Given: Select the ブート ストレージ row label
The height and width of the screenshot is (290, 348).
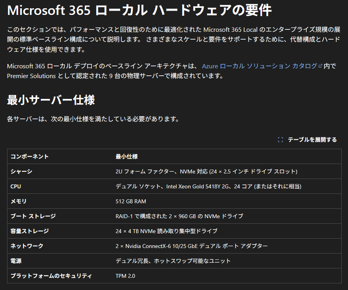Looking at the screenshot, I should tap(33, 216).
